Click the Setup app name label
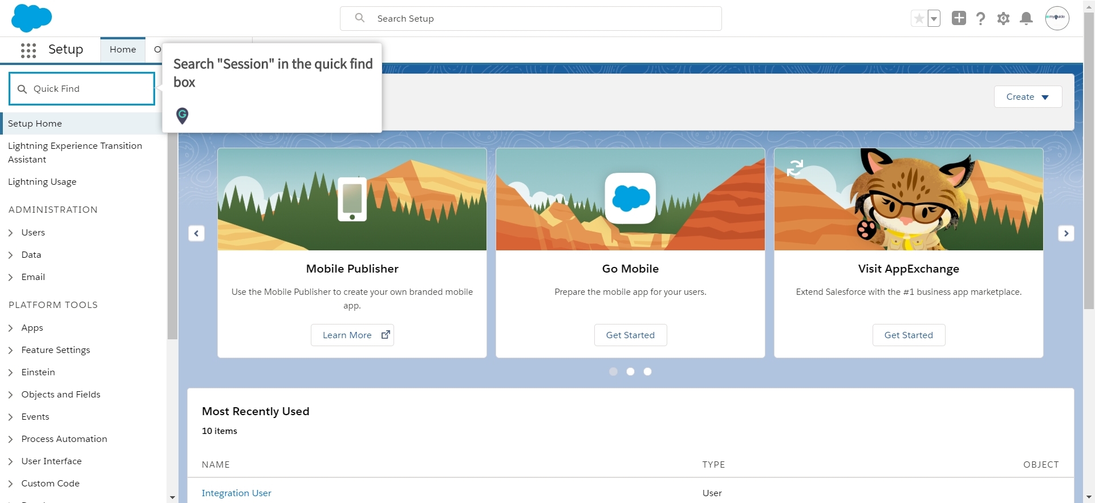1095x503 pixels. 66,50
